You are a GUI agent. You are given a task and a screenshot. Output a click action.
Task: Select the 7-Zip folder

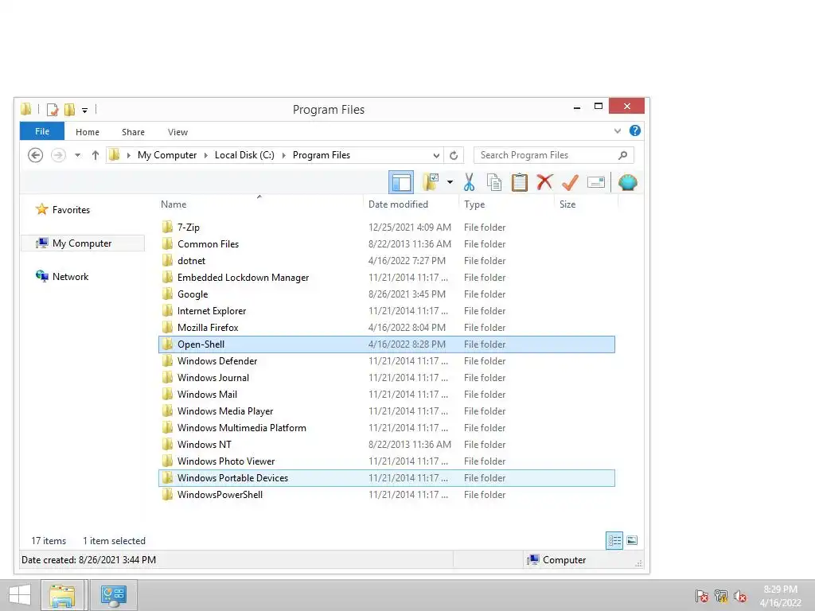(x=387, y=228)
